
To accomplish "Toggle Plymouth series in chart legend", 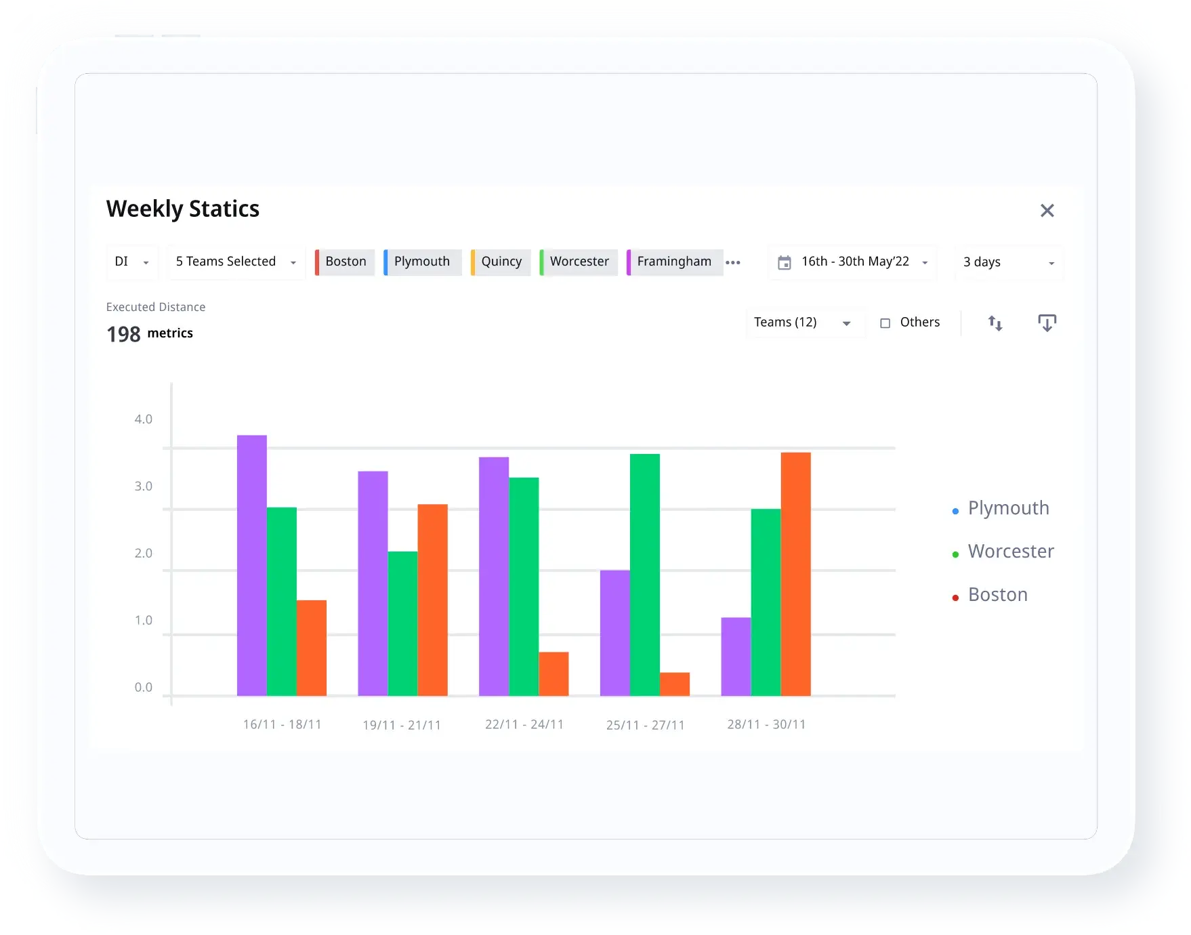I will click(1008, 508).
